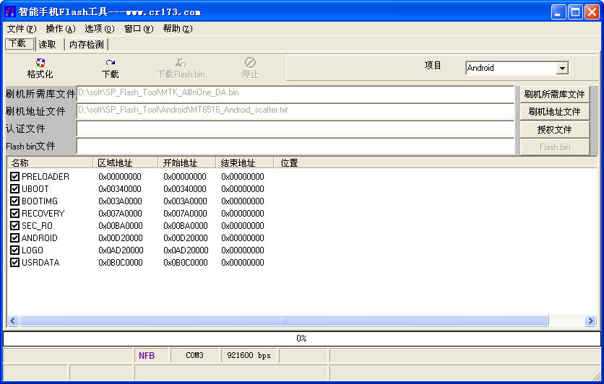604x384 pixels.
Task: Open the 选项 options menu
Action: pyautogui.click(x=99, y=29)
